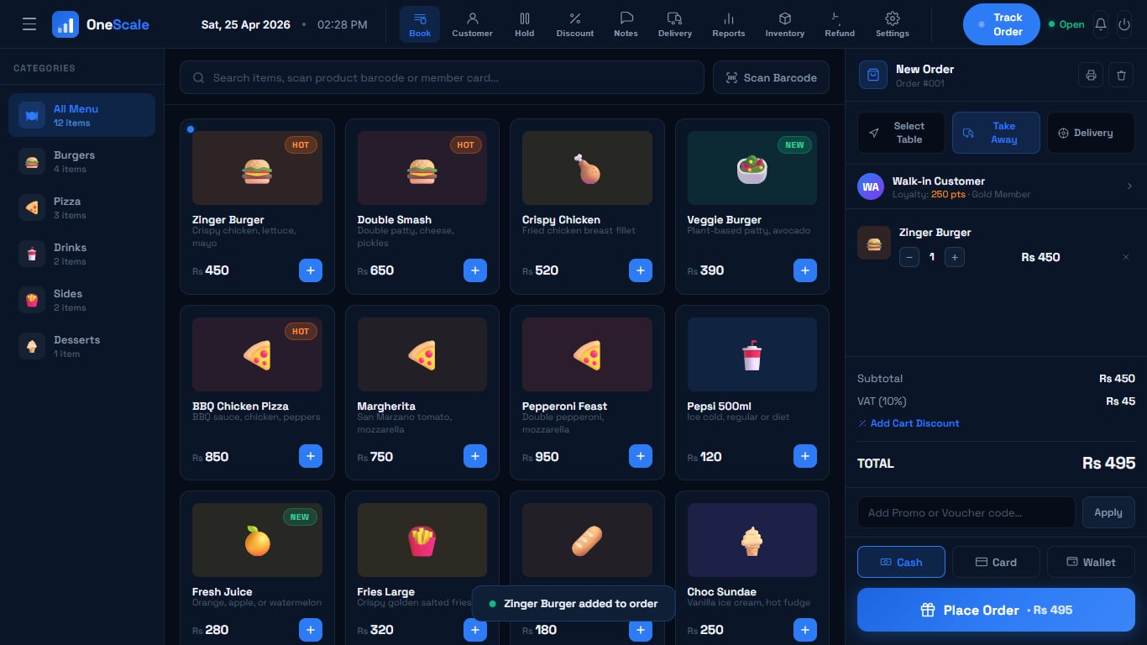Image resolution: width=1147 pixels, height=645 pixels.
Task: Open the Refund tool
Action: point(840,24)
